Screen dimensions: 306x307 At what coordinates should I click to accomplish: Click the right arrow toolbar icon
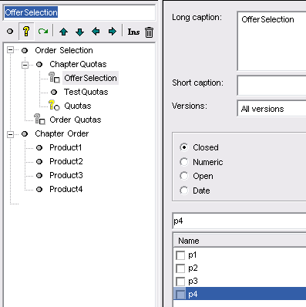point(113,32)
